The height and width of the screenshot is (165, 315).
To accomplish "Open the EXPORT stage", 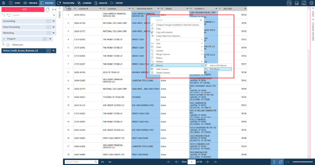I will (117, 3).
